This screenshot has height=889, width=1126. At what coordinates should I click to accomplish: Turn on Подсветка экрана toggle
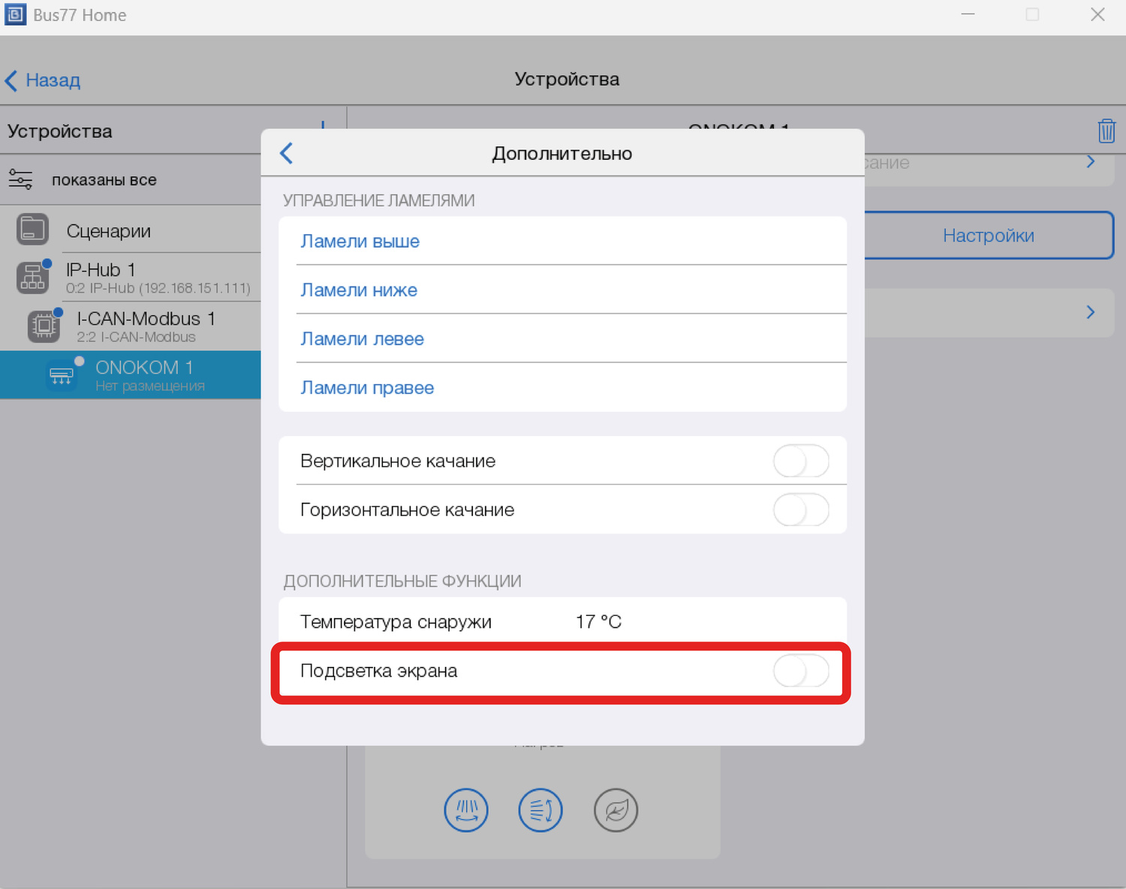[800, 671]
